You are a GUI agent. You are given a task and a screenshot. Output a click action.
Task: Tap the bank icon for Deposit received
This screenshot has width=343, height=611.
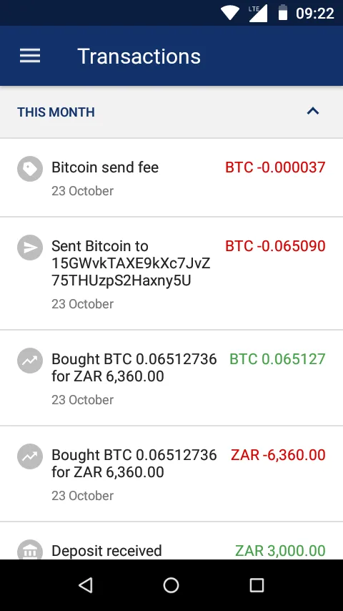point(30,549)
